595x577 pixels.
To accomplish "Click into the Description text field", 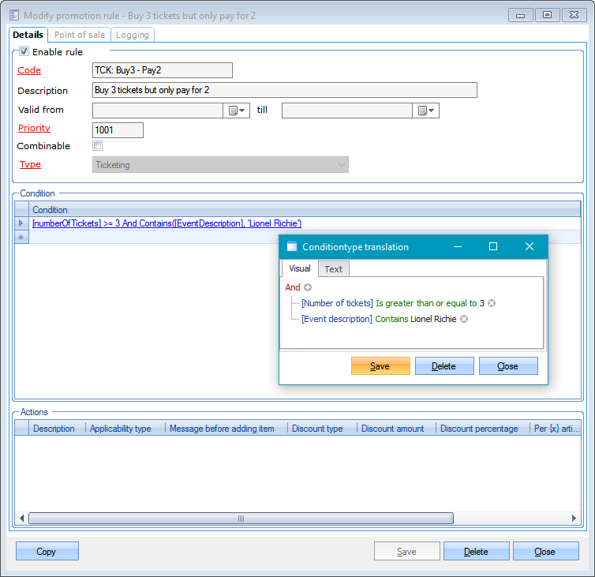I will click(x=284, y=91).
